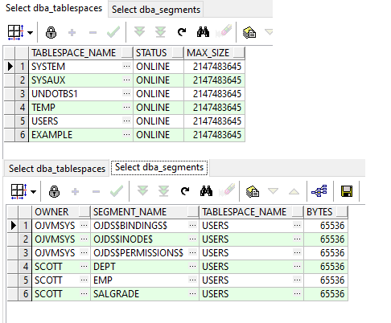Toggle the lock icon in lower toolbar

[x=54, y=191]
